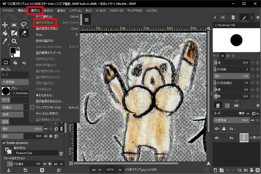Adjust the tool options 50.0 slider
The height and width of the screenshot is (174, 261).
click(22, 136)
